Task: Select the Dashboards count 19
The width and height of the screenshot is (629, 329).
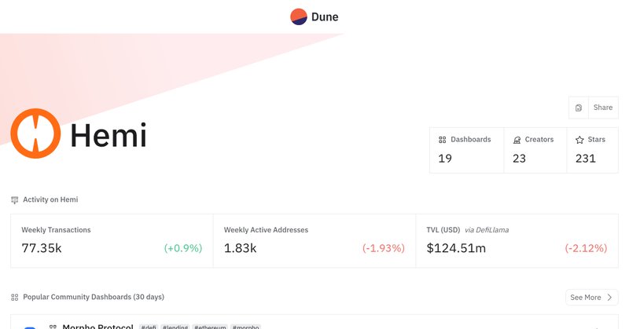Action: click(445, 159)
